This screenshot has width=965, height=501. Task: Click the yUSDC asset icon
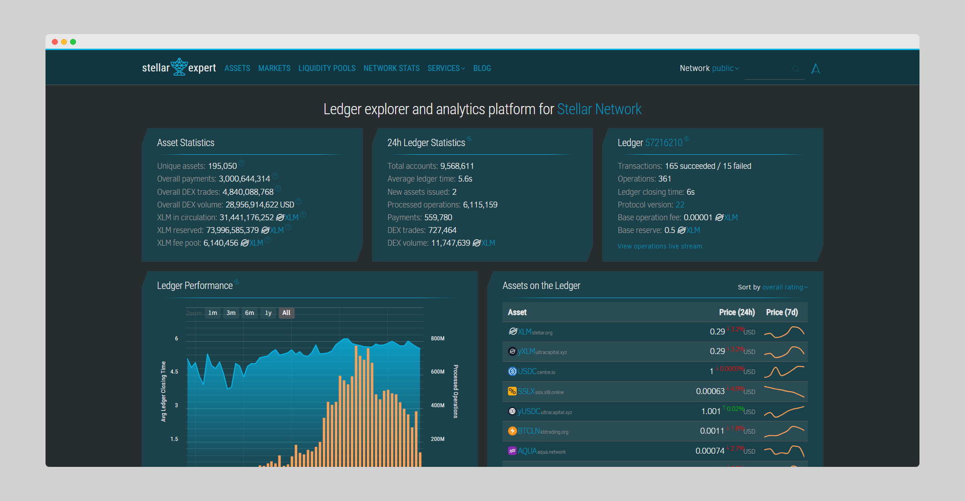click(512, 411)
